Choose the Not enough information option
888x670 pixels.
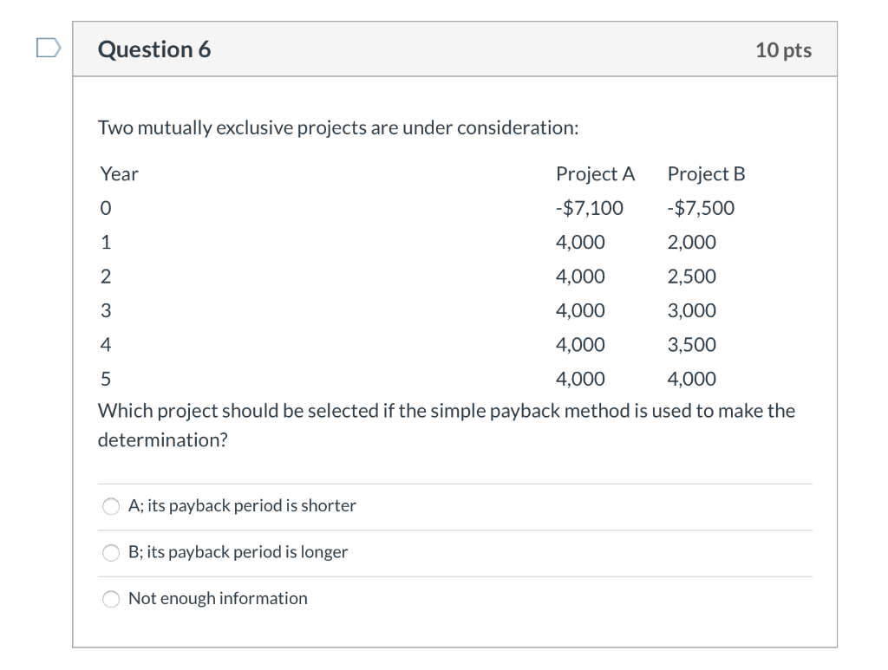[110, 598]
